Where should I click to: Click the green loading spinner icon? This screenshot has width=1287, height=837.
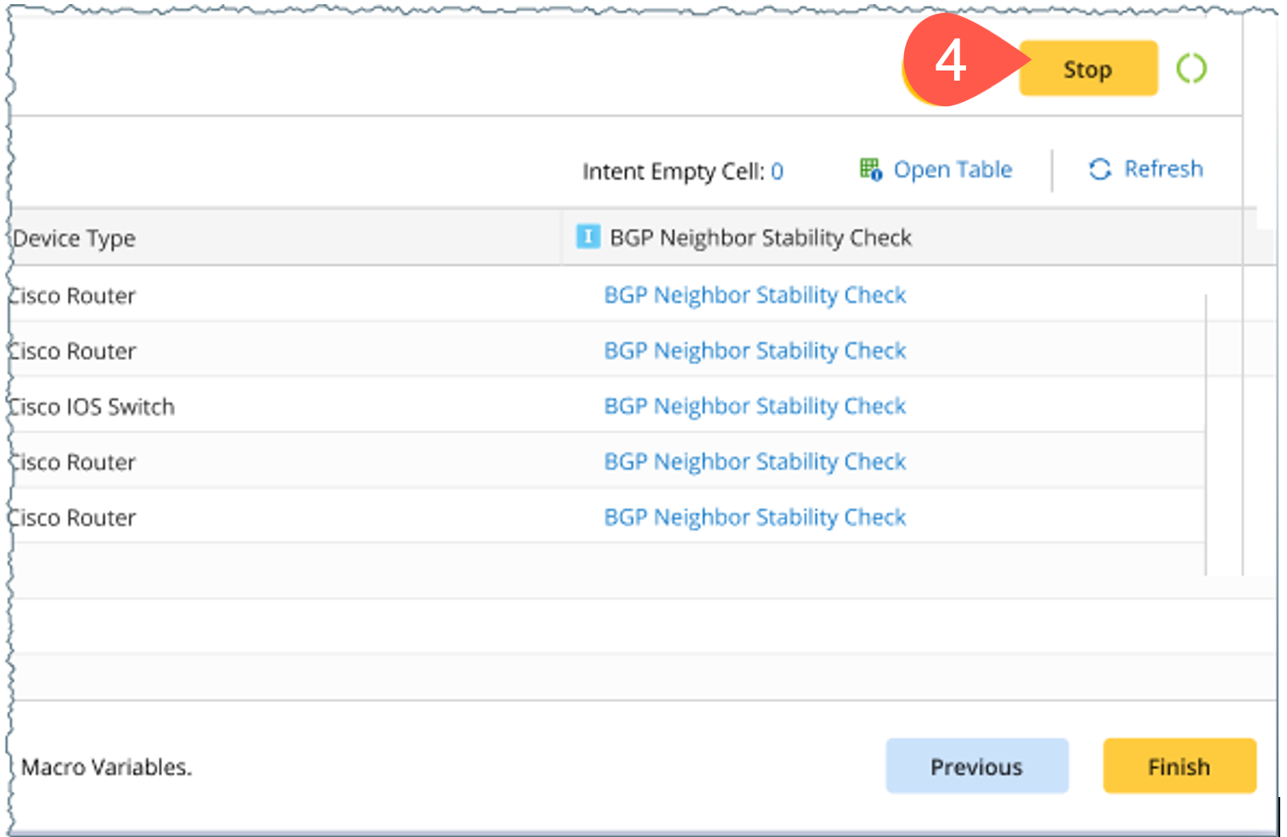point(1191,69)
